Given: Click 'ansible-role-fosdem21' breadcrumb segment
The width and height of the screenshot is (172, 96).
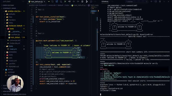Looking at the screenshot, I should 38,5.
